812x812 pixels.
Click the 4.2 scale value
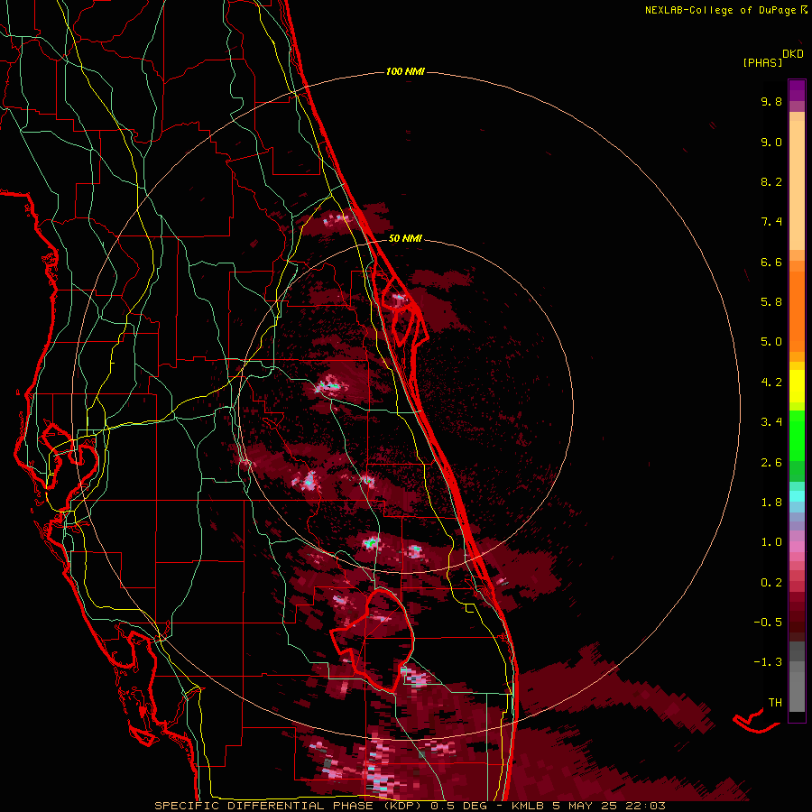click(x=771, y=383)
